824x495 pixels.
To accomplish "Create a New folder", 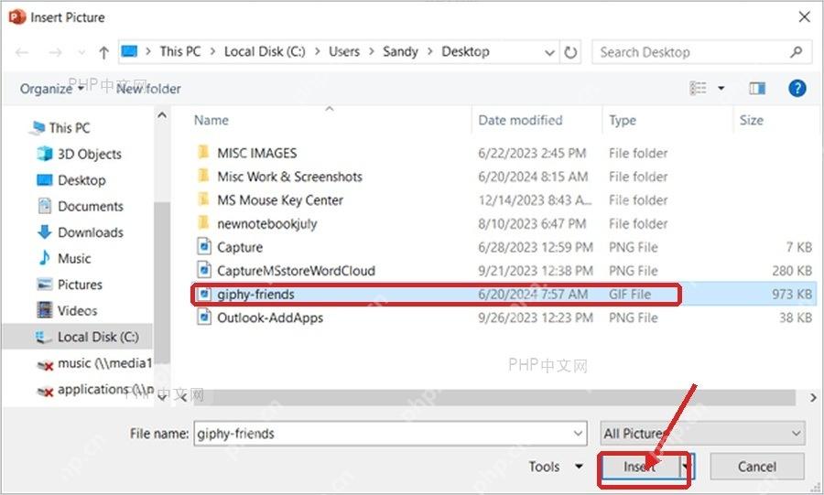I will pos(148,89).
